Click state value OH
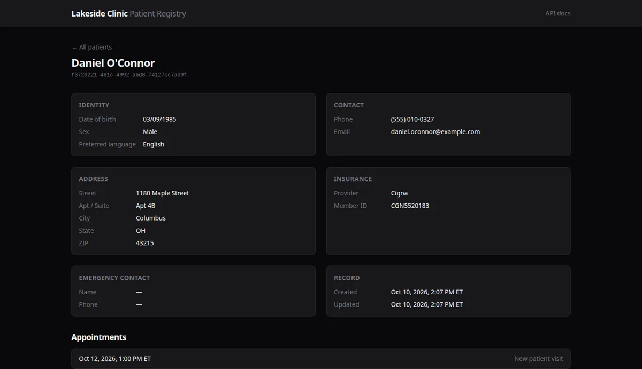This screenshot has height=369, width=642. coord(141,231)
